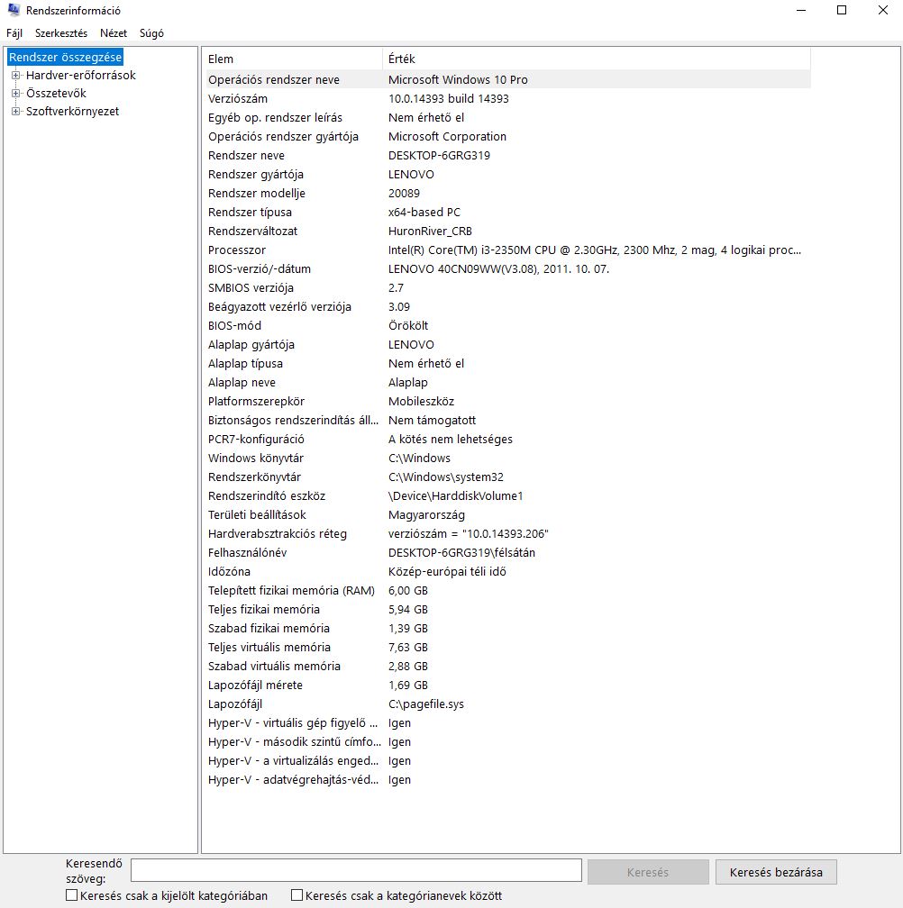The width and height of the screenshot is (903, 908).
Task: Select Felhasználónév row
Action: [508, 552]
